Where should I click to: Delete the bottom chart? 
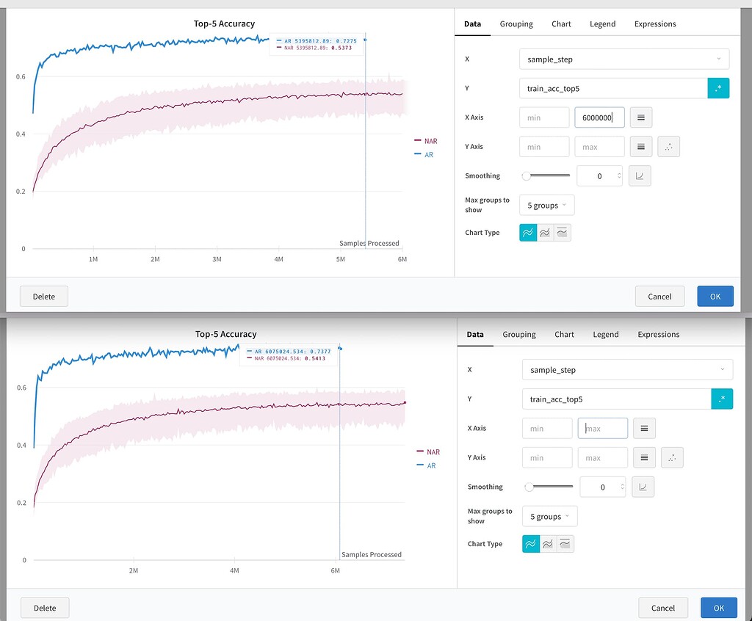tap(44, 608)
